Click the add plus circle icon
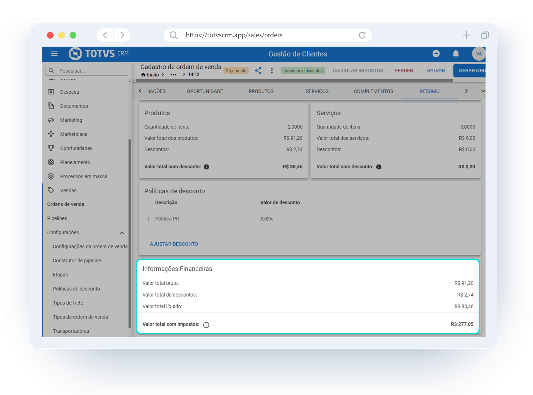This screenshot has height=395, width=533. click(436, 54)
